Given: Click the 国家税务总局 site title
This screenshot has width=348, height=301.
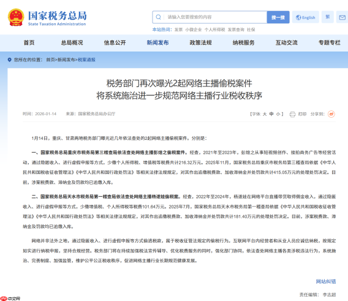Looking at the screenshot, I should pos(57,15).
